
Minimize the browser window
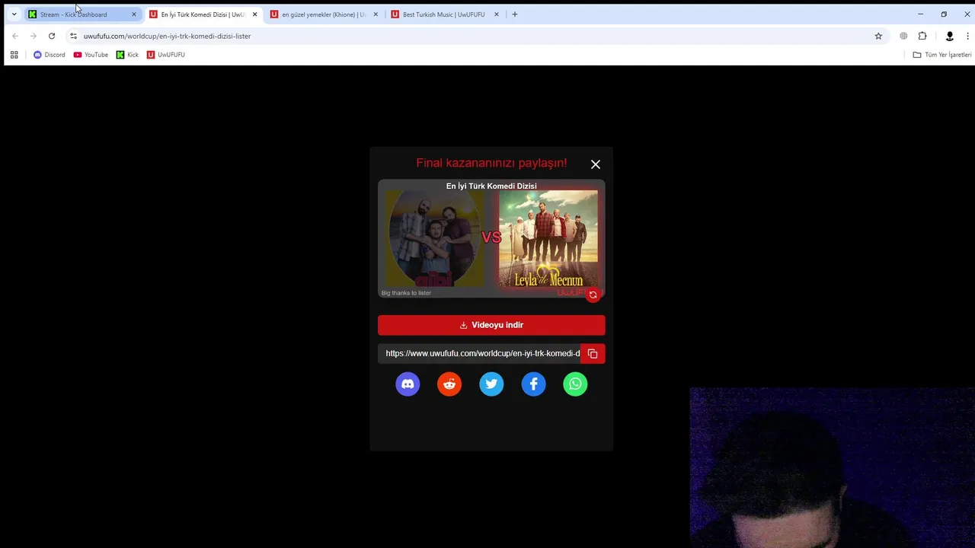[x=920, y=14]
